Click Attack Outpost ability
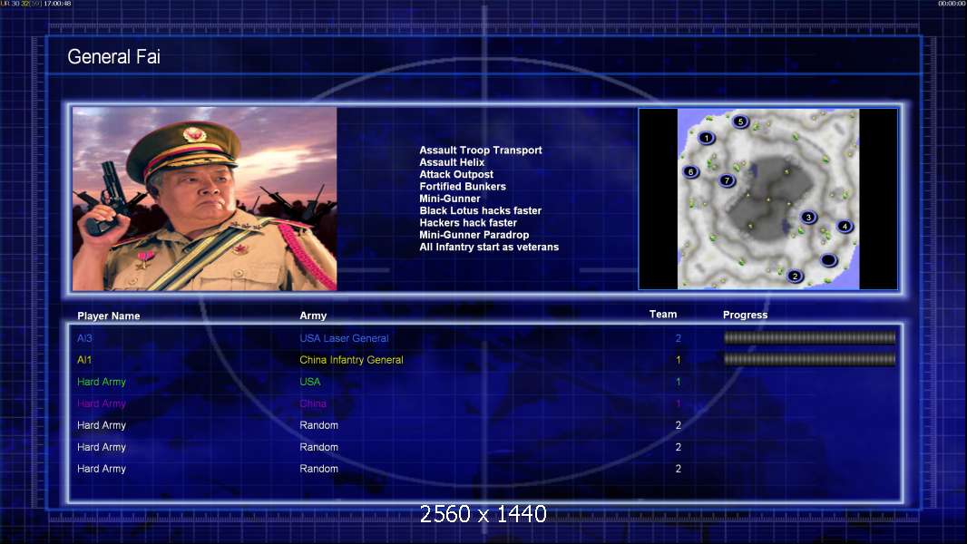 coord(456,174)
